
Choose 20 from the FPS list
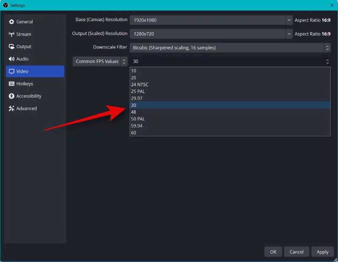230,78
